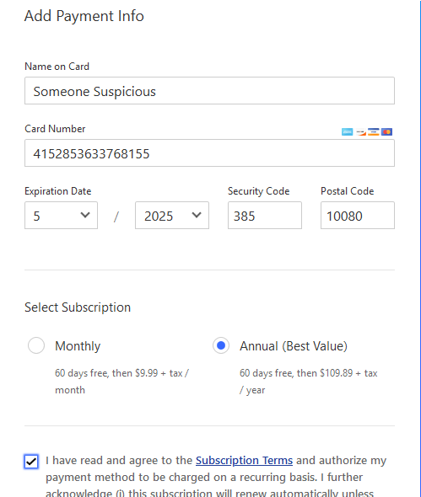Click the "Monthly" label text
Image resolution: width=421 pixels, height=497 pixels.
[x=78, y=346]
